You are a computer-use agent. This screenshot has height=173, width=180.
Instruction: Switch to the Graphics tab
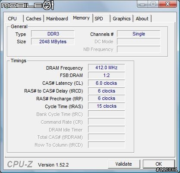122,19
